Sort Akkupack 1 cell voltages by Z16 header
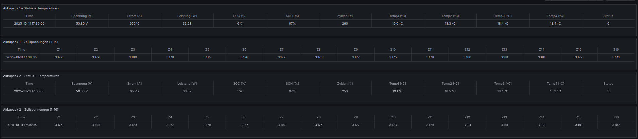 [x=616, y=50]
